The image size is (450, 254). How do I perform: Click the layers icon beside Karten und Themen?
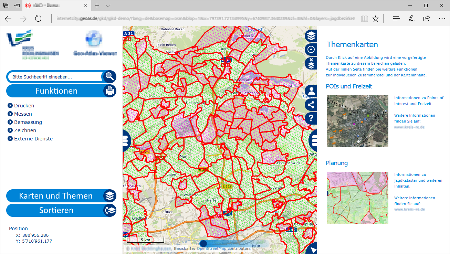click(x=110, y=196)
